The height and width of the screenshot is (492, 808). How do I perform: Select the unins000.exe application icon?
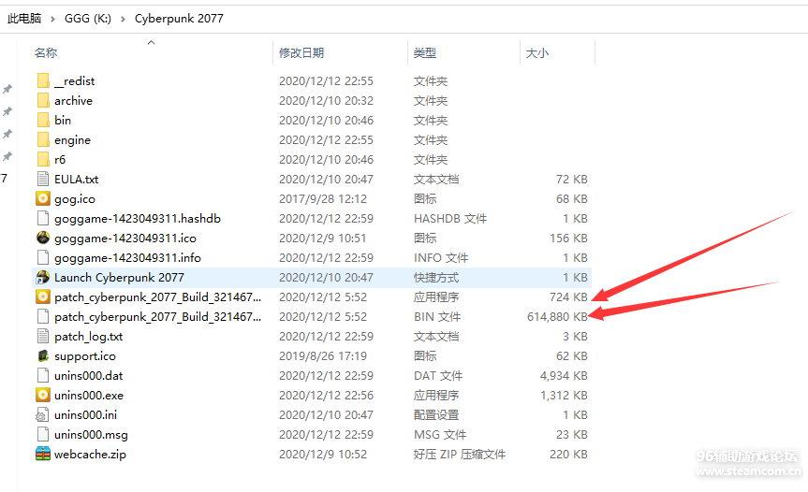point(43,395)
